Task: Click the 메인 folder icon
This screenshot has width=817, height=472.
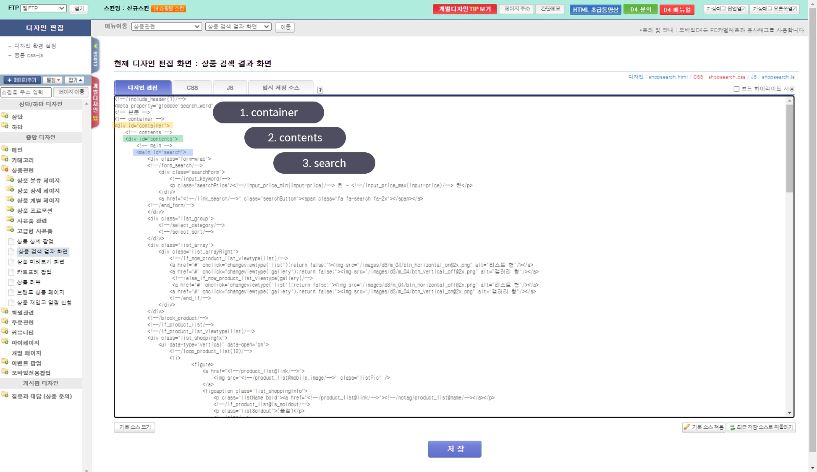Action: (5, 149)
